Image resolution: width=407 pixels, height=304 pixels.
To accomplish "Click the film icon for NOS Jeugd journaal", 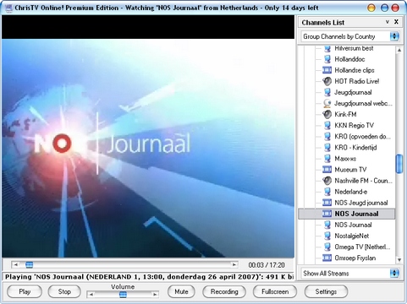I will [327, 203].
